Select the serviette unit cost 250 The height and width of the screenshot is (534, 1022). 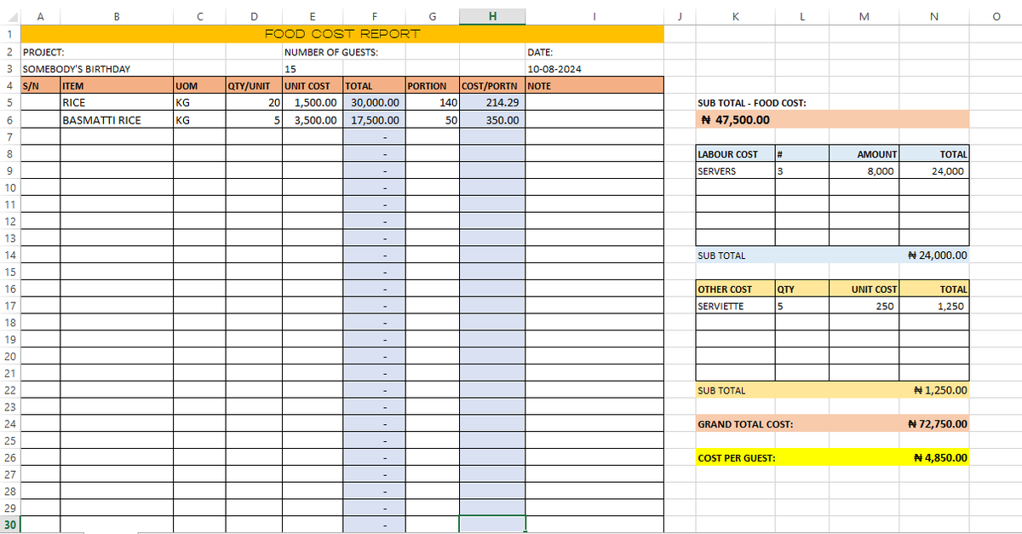pyautogui.click(x=864, y=306)
